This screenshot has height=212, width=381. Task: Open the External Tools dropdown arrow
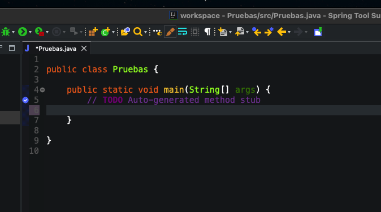pos(47,32)
